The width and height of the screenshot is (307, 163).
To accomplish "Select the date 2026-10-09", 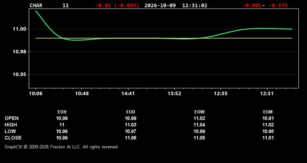I will 160,5.
